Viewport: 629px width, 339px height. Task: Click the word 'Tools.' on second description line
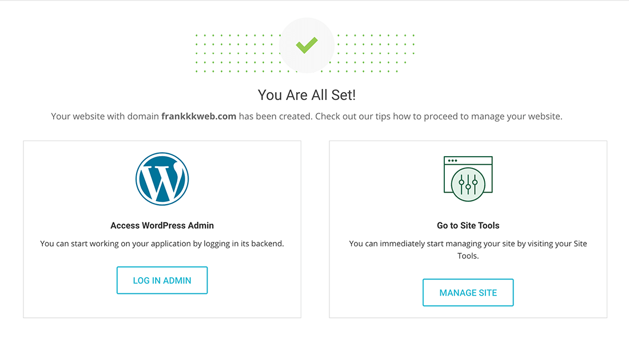pos(468,256)
